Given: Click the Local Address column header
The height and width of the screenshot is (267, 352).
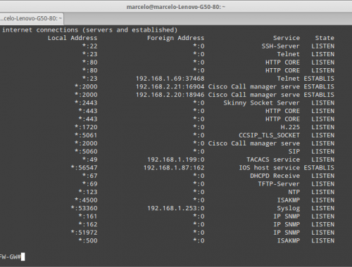Looking at the screenshot, I should [x=73, y=38].
